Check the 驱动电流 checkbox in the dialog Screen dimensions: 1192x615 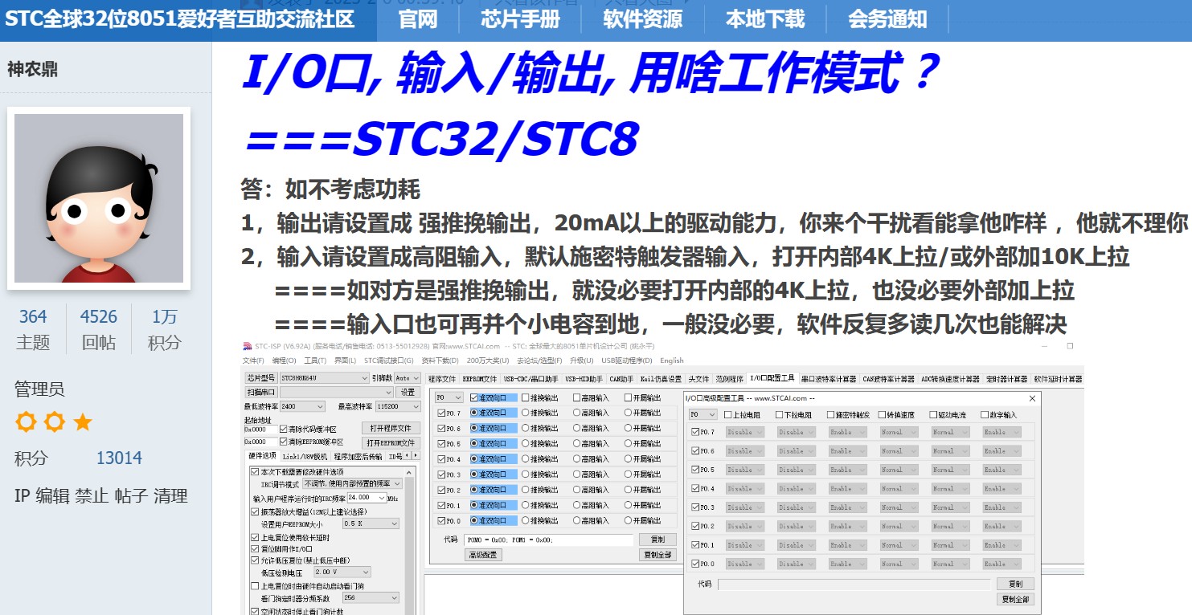coord(934,415)
